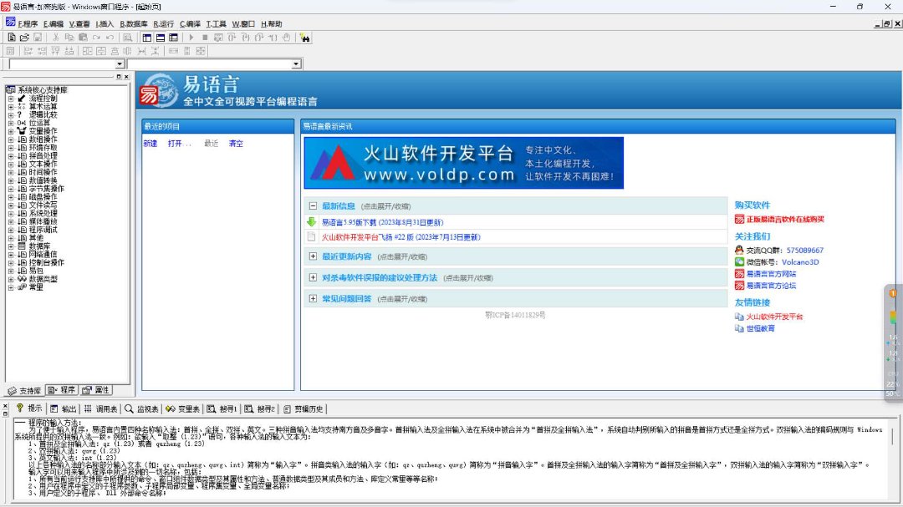Click the green download arrow icon
903x507 pixels.
[312, 222]
